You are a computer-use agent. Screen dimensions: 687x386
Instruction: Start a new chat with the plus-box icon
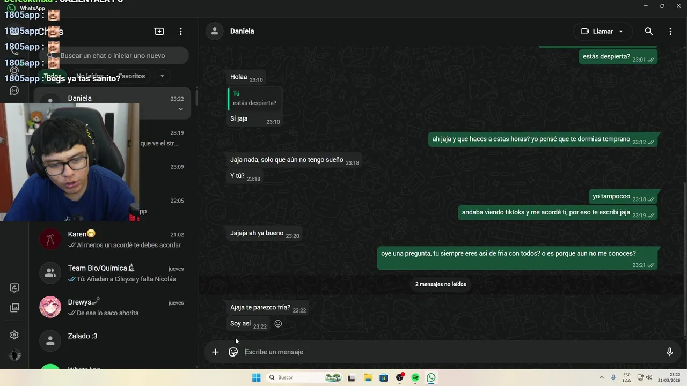click(159, 32)
